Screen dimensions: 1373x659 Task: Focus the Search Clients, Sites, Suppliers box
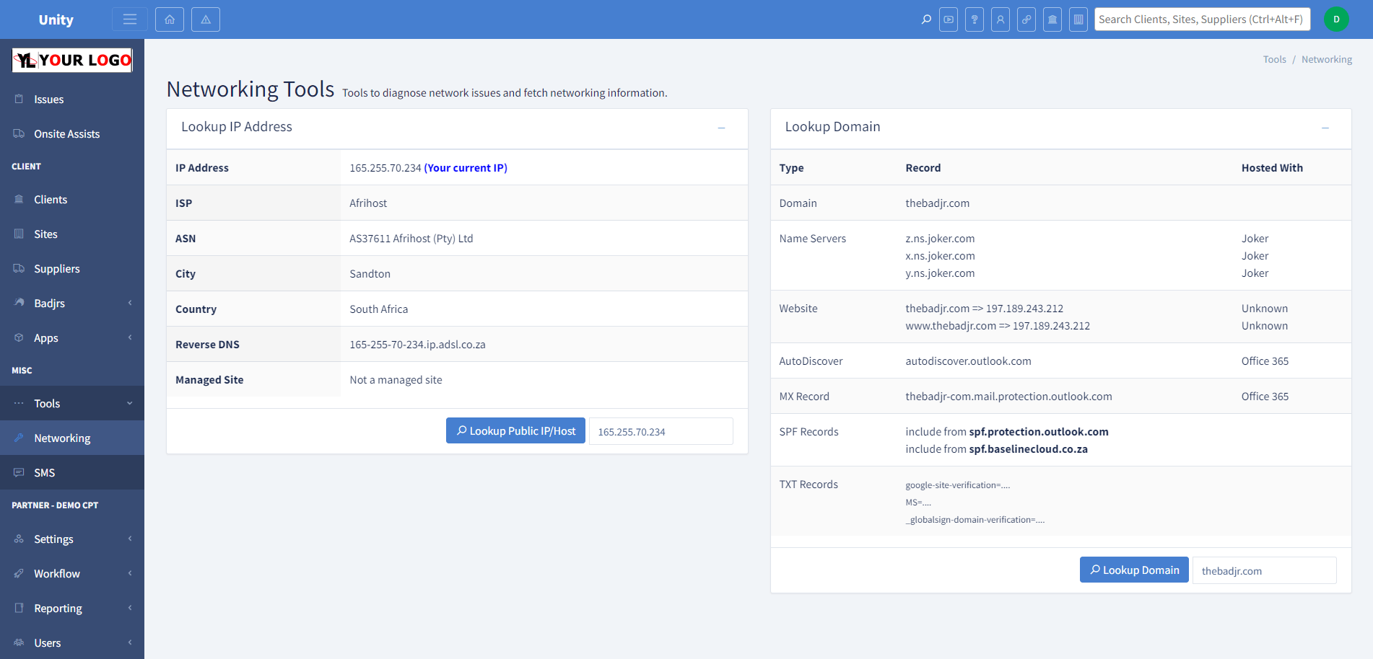point(1203,19)
